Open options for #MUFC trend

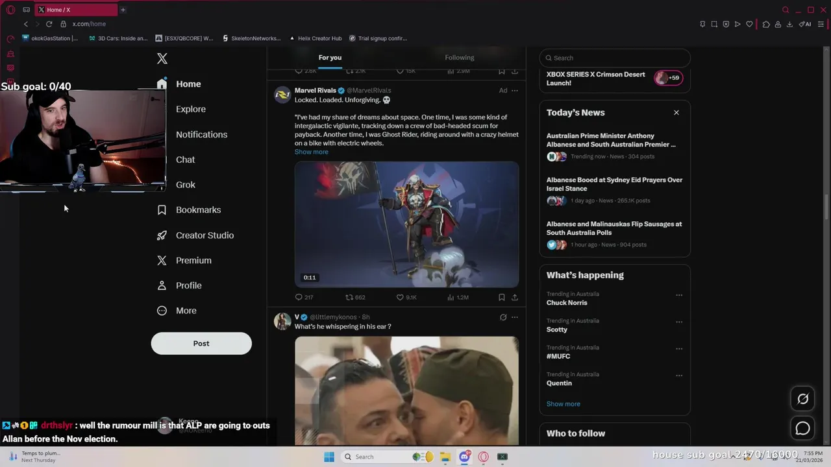pos(679,349)
